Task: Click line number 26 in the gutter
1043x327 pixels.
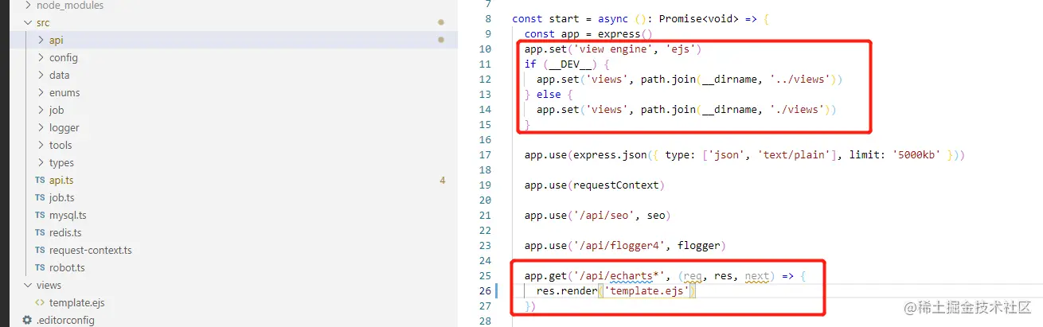Action: pyautogui.click(x=485, y=291)
